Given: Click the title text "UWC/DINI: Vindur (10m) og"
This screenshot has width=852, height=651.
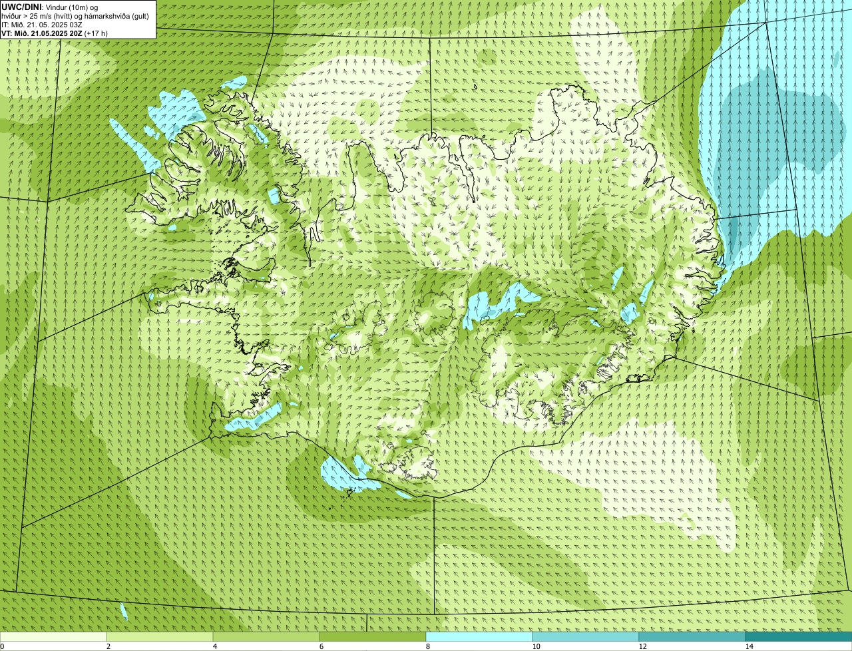Looking at the screenshot, I should (50, 7).
